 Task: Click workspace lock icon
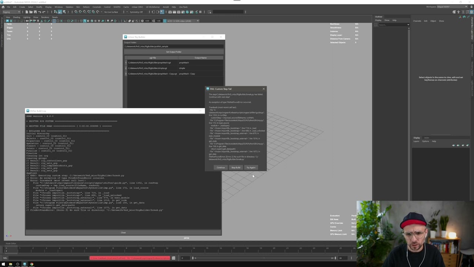[471, 7]
